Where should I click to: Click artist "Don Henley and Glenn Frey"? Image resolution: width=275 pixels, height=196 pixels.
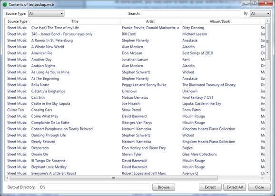(x=144, y=148)
